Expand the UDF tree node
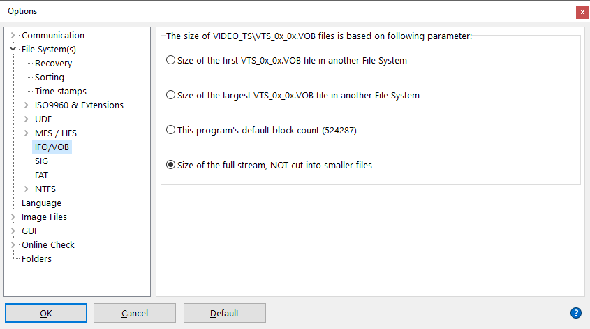The width and height of the screenshot is (590, 329). (27, 119)
